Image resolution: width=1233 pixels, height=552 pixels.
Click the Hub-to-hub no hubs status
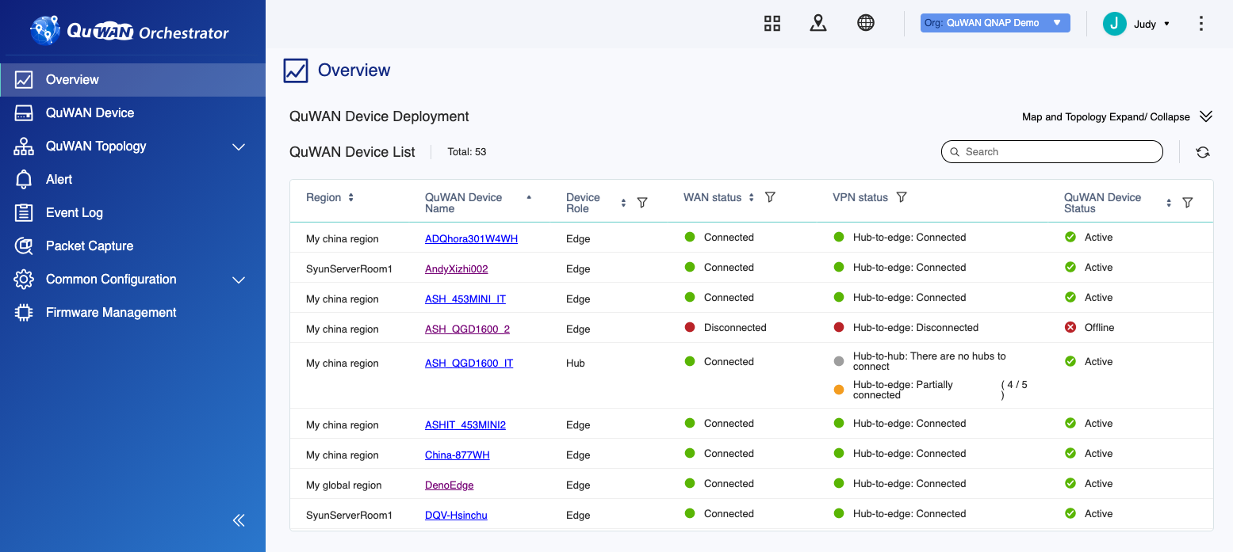pyautogui.click(x=929, y=361)
